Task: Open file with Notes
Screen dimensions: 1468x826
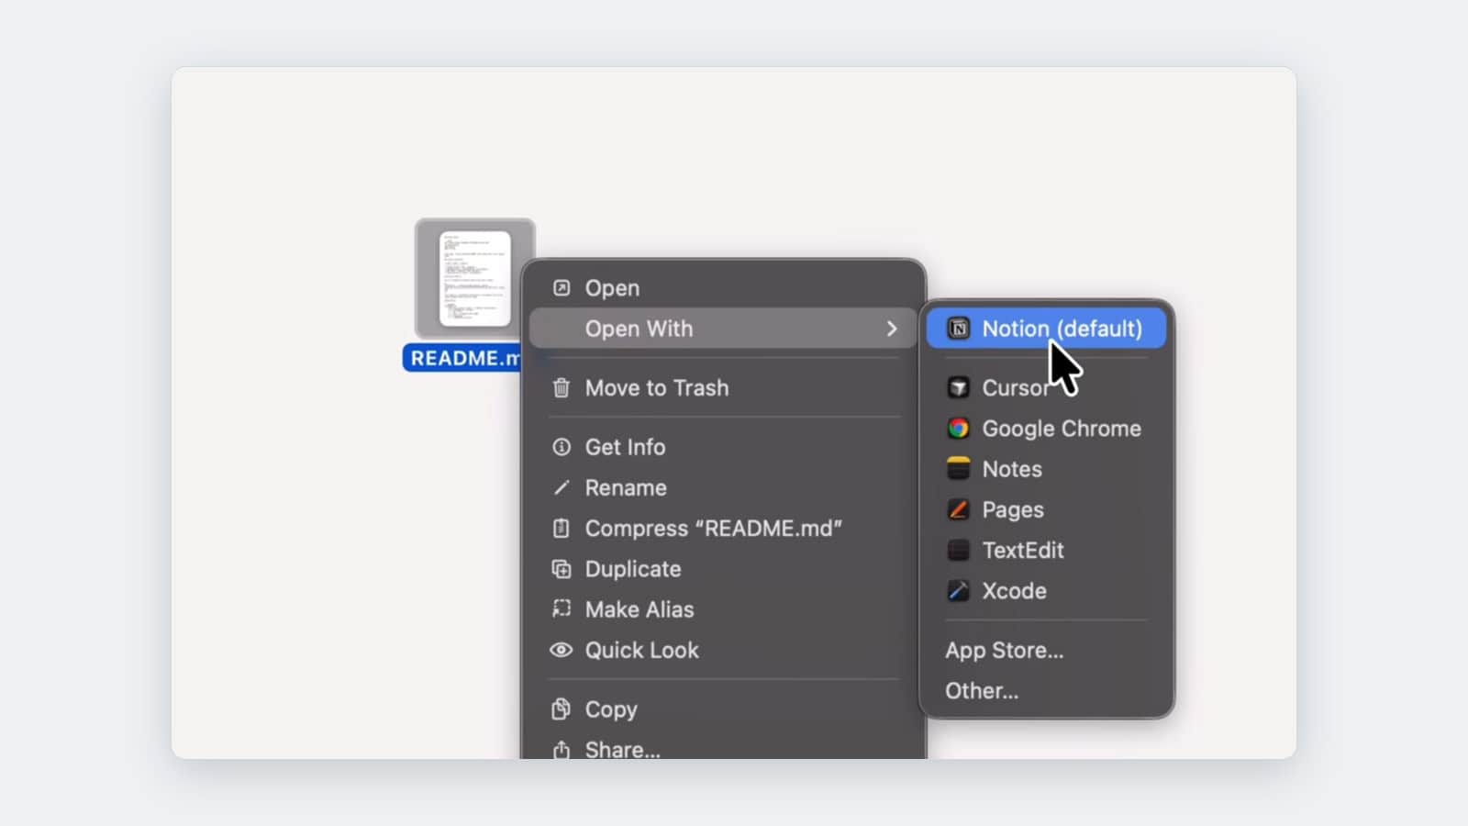Action: click(1046, 469)
